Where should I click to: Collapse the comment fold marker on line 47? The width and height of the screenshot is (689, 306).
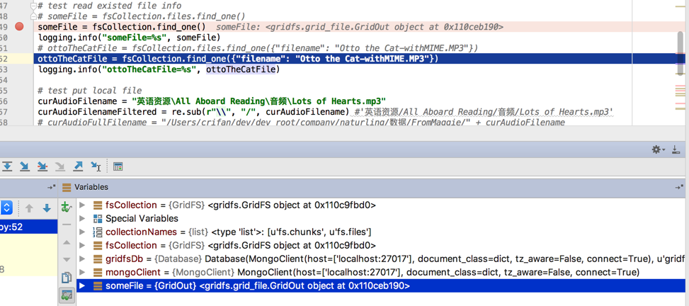33,6
